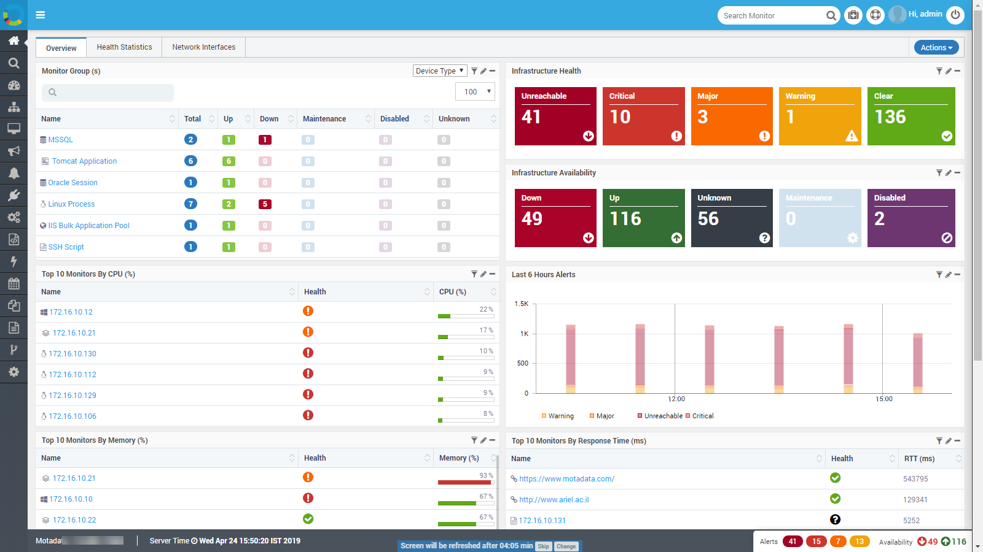The width and height of the screenshot is (983, 552).
Task: Minimize the Top 10 Monitors By Memory widget
Action: [x=492, y=440]
